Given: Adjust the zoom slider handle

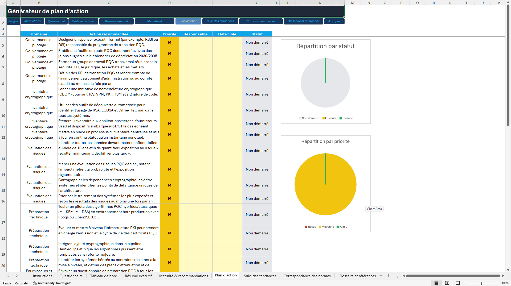Looking at the screenshot, I should (481, 283).
